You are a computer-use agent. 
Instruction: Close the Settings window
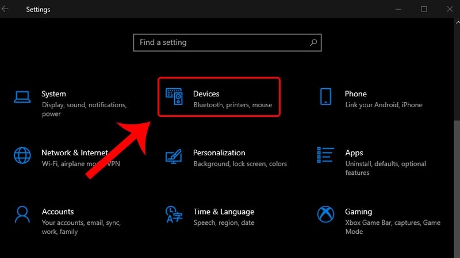click(x=450, y=9)
